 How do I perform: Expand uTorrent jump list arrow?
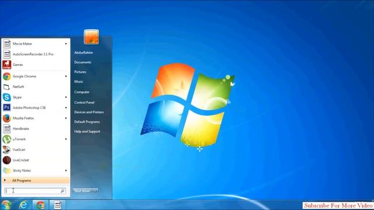(66, 139)
